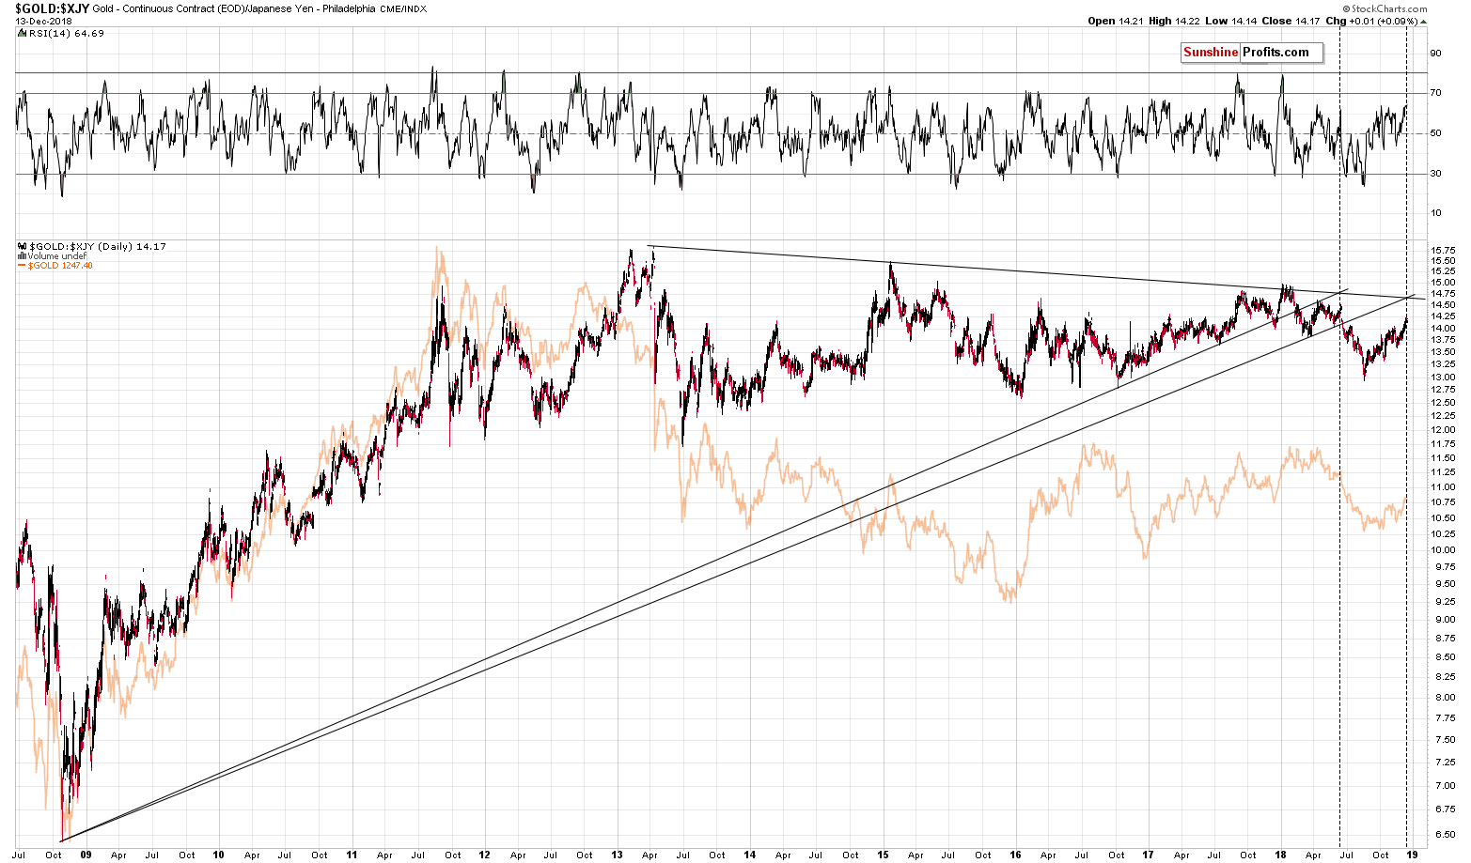Click the year label 13 on time axis

tap(617, 855)
